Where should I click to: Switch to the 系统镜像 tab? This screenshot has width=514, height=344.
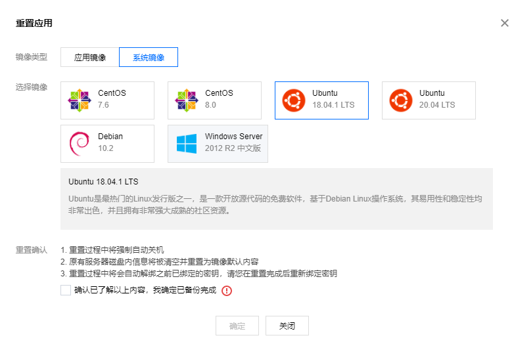pyautogui.click(x=148, y=58)
